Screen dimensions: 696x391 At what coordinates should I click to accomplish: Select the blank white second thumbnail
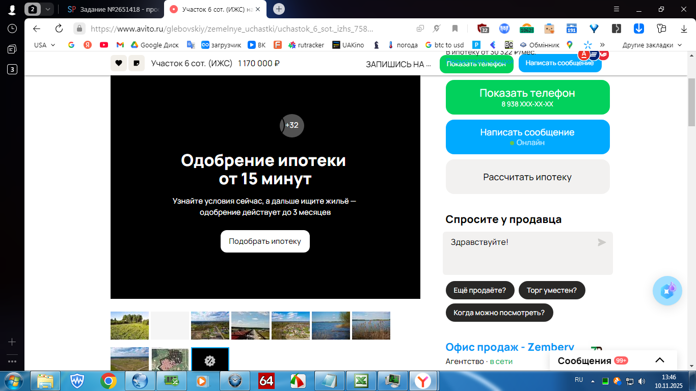tap(170, 325)
